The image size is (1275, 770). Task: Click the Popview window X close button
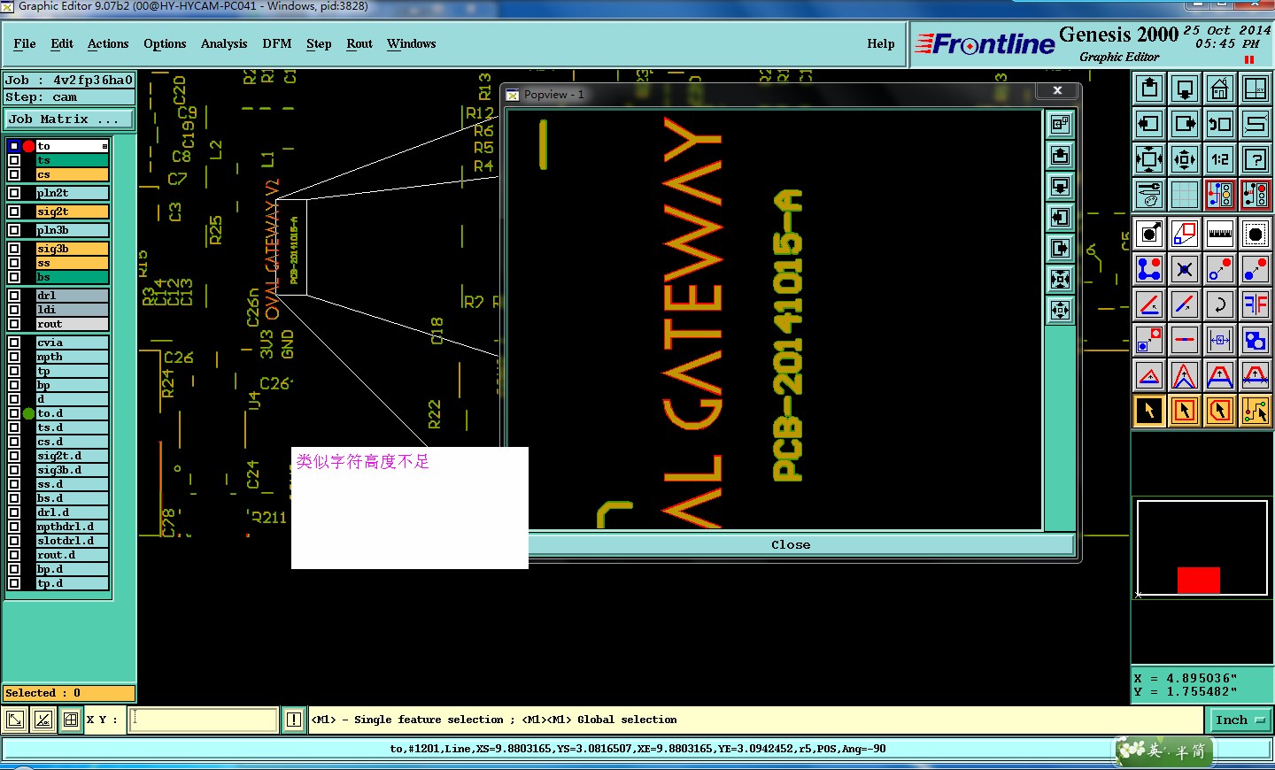click(x=1057, y=90)
